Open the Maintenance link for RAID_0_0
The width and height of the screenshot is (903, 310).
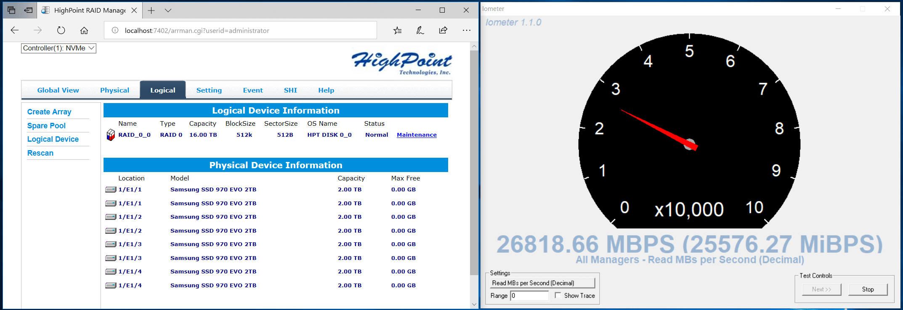[417, 135]
